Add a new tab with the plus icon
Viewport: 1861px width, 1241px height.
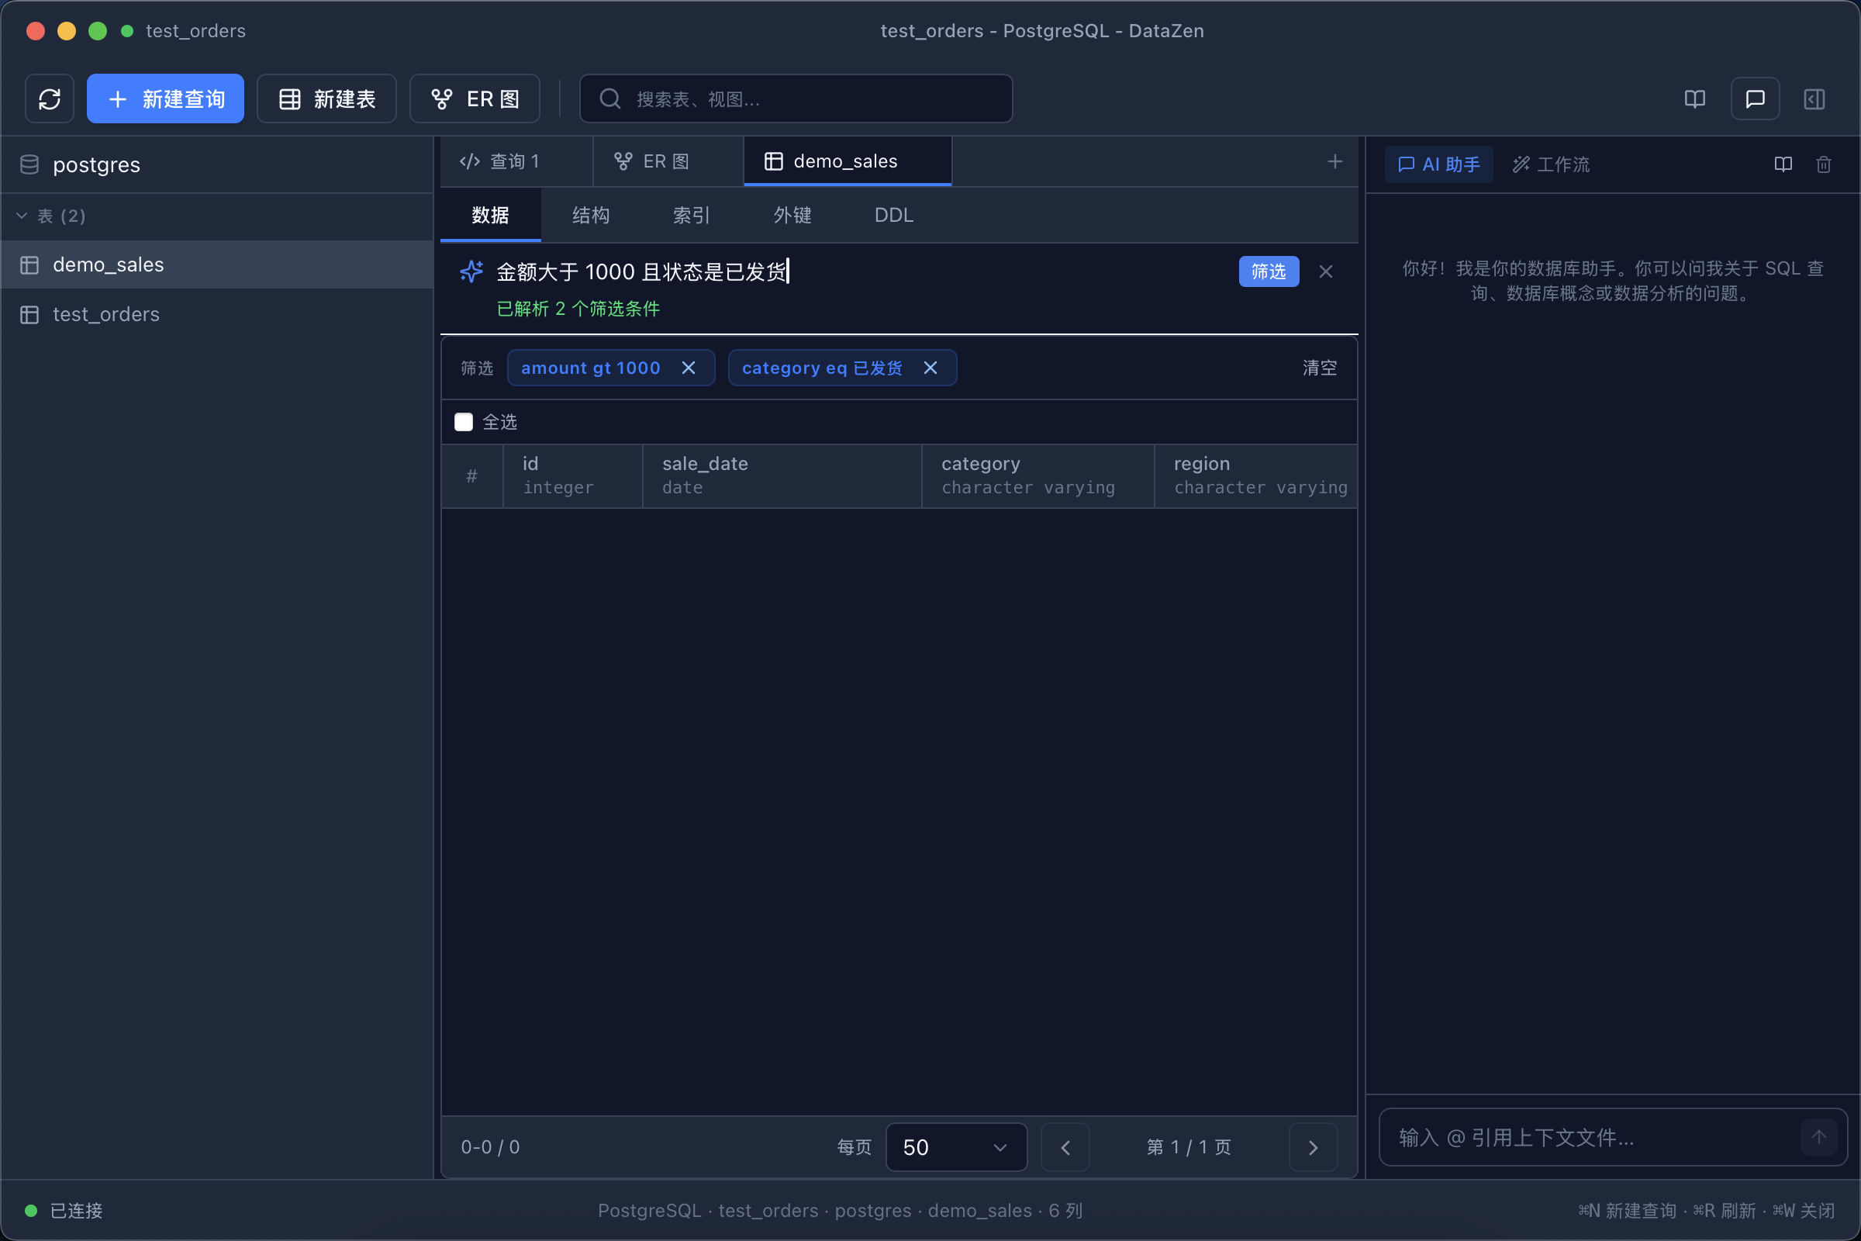(1334, 161)
